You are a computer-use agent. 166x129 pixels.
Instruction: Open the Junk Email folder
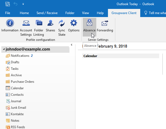(x=18, y=108)
